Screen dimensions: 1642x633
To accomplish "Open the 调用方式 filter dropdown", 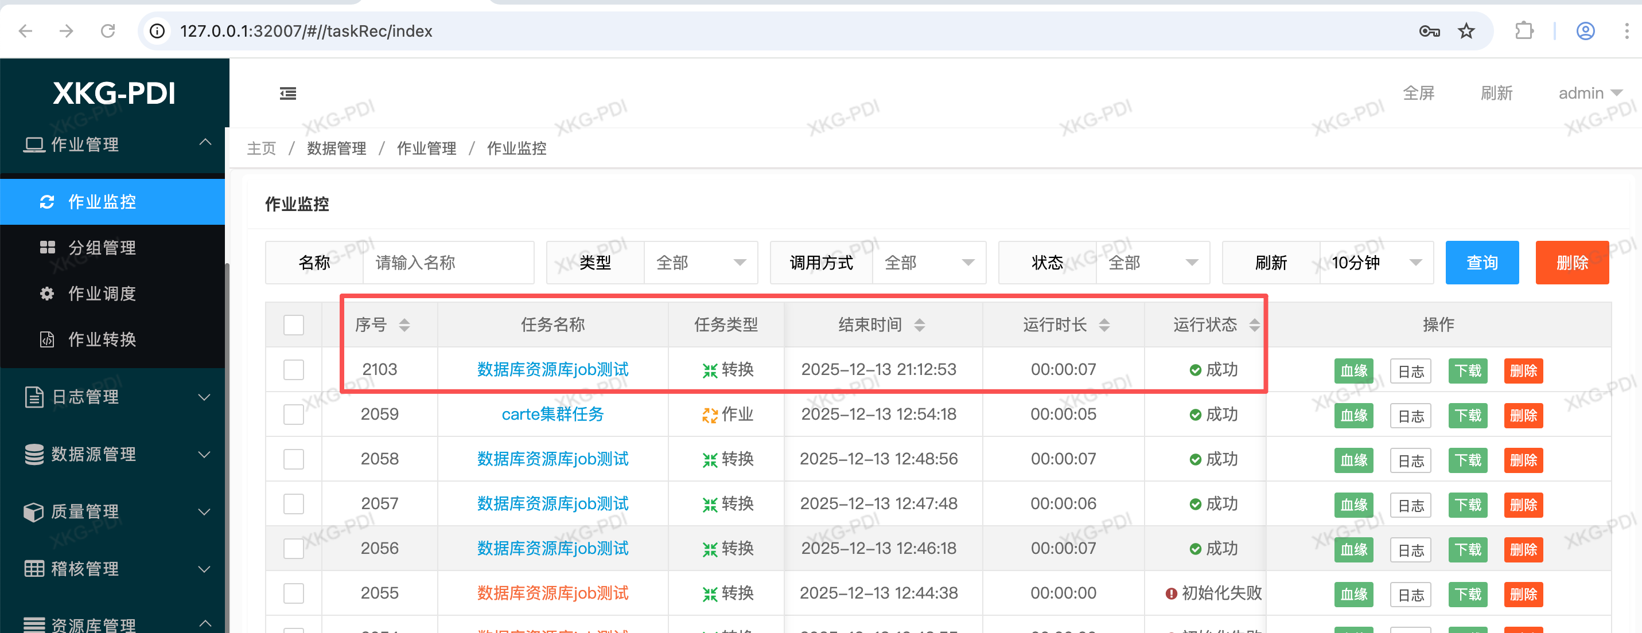I will [x=928, y=263].
